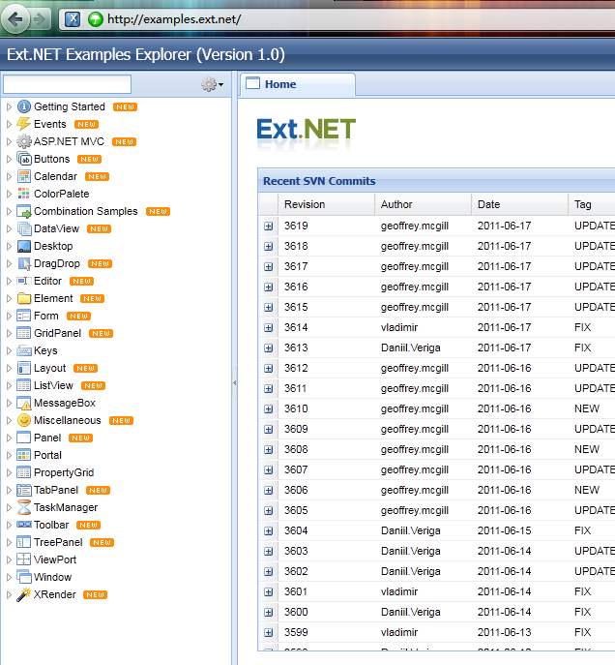Collapse the left panel with splitter arrow

coord(234,382)
